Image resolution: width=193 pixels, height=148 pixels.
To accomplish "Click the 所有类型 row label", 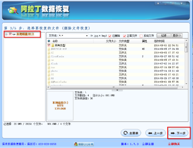I will tap(60, 45).
